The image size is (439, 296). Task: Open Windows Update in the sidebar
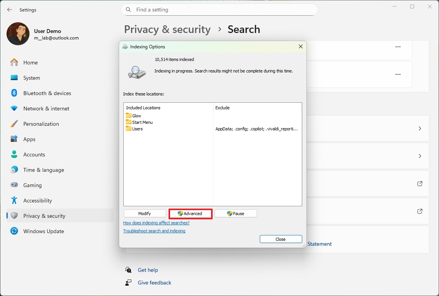(x=43, y=231)
